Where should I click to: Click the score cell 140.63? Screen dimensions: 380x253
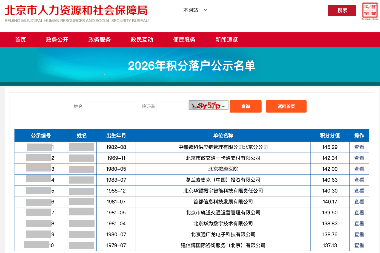click(330, 180)
